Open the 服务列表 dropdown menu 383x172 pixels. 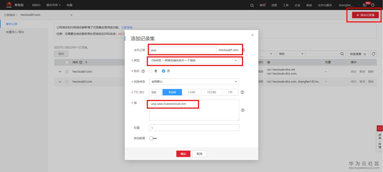[54, 5]
